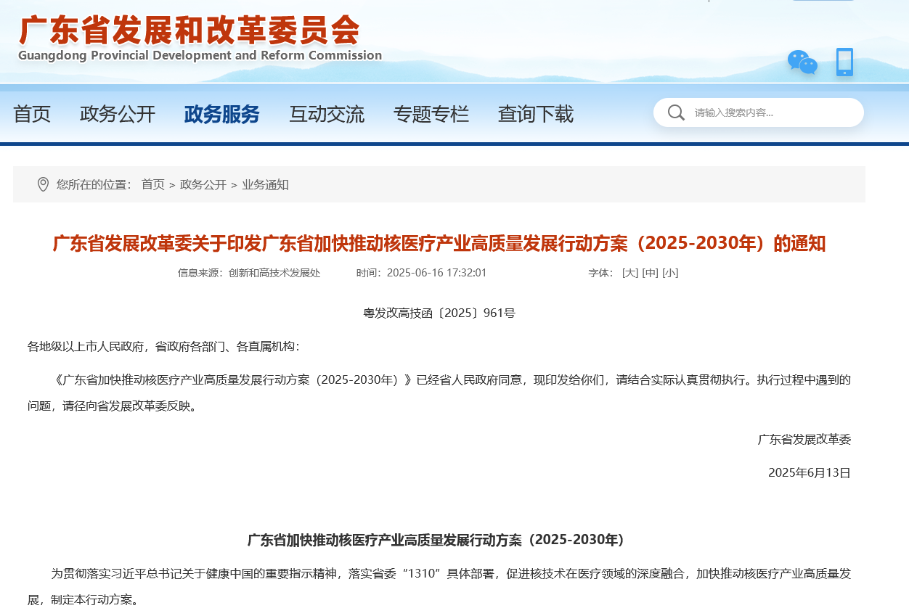Open the mobile version icon

coord(844,62)
